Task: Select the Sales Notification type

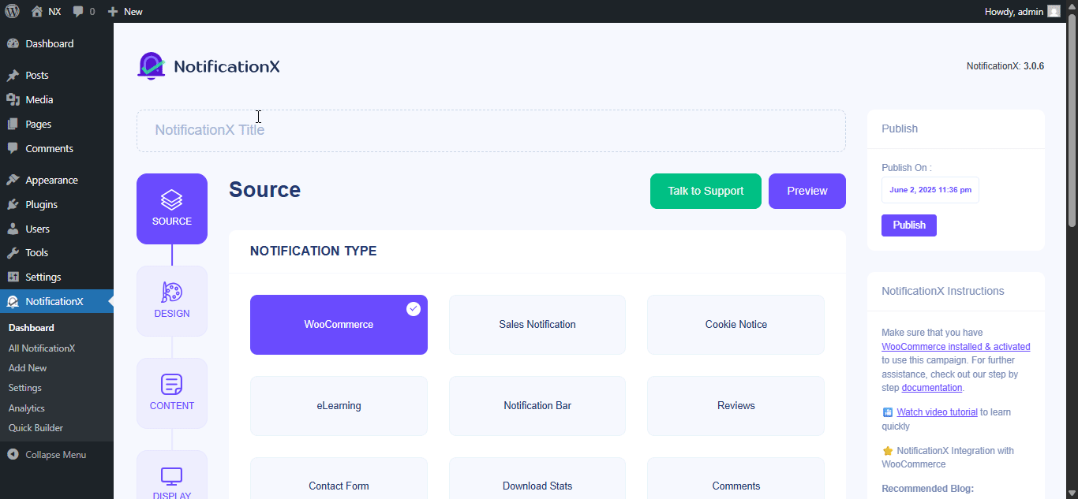Action: (x=537, y=325)
